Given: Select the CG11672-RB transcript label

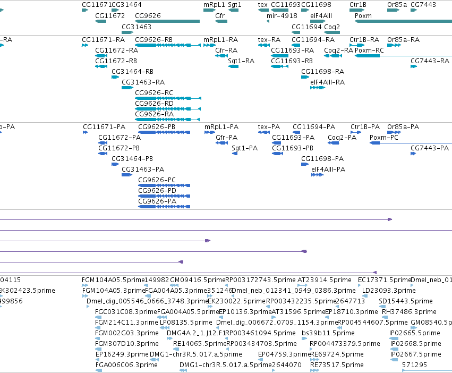Looking at the screenshot, I should click(x=116, y=61).
